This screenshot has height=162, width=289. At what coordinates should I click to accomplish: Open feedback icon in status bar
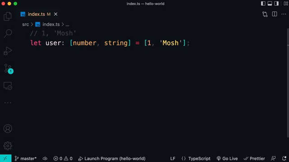(x=273, y=158)
